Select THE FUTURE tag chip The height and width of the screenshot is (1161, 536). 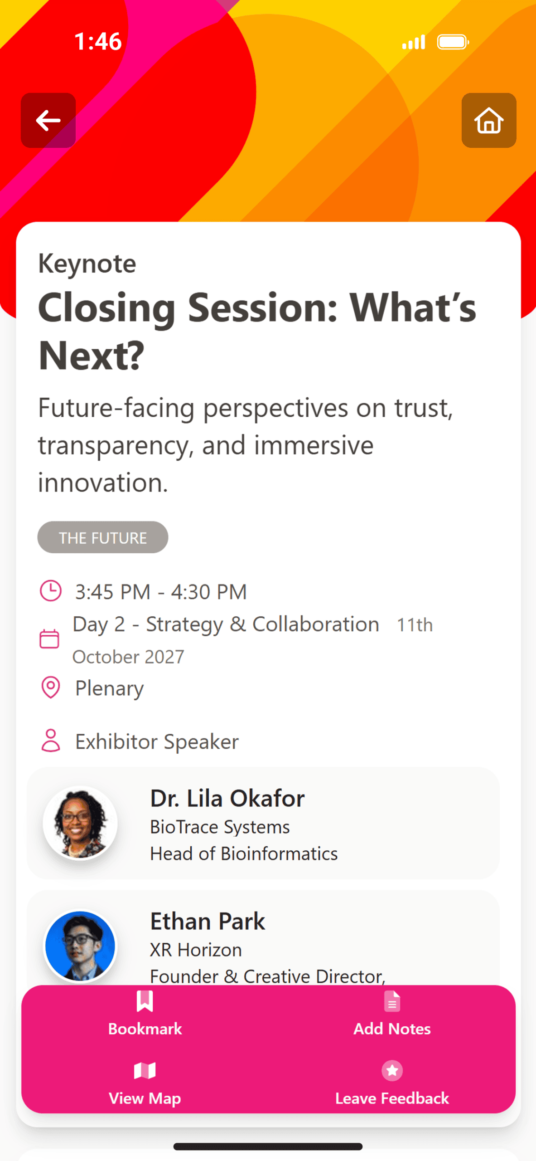pyautogui.click(x=103, y=537)
